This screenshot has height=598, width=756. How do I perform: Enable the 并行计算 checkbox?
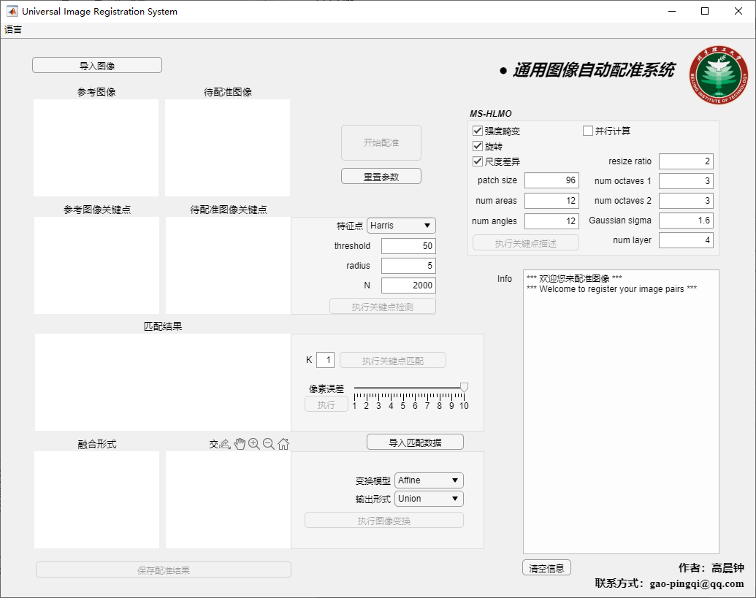tap(588, 131)
